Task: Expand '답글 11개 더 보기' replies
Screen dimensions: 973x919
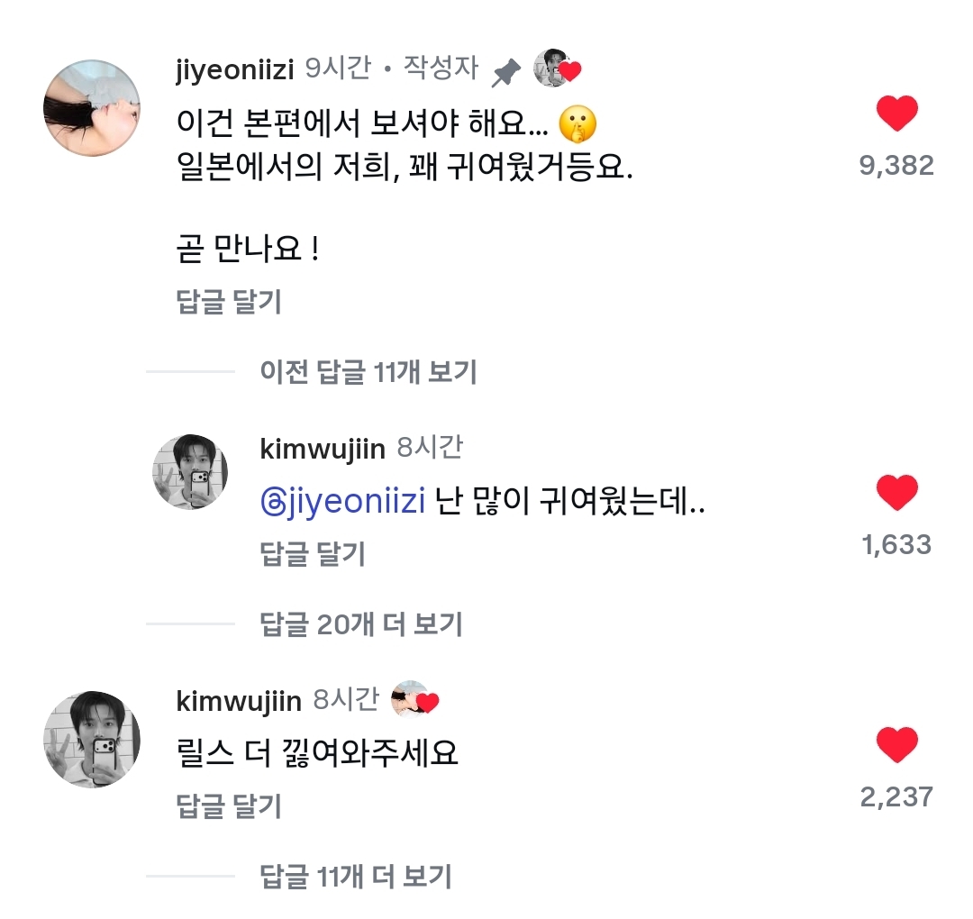Action: click(x=356, y=875)
